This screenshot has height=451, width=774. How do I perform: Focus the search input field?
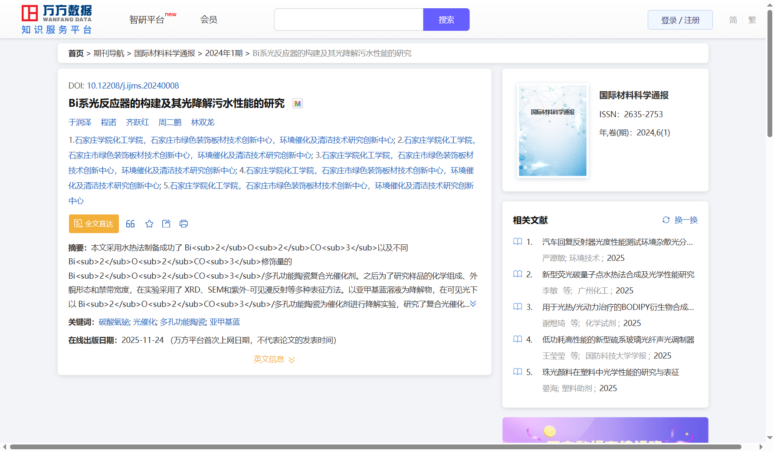[348, 20]
